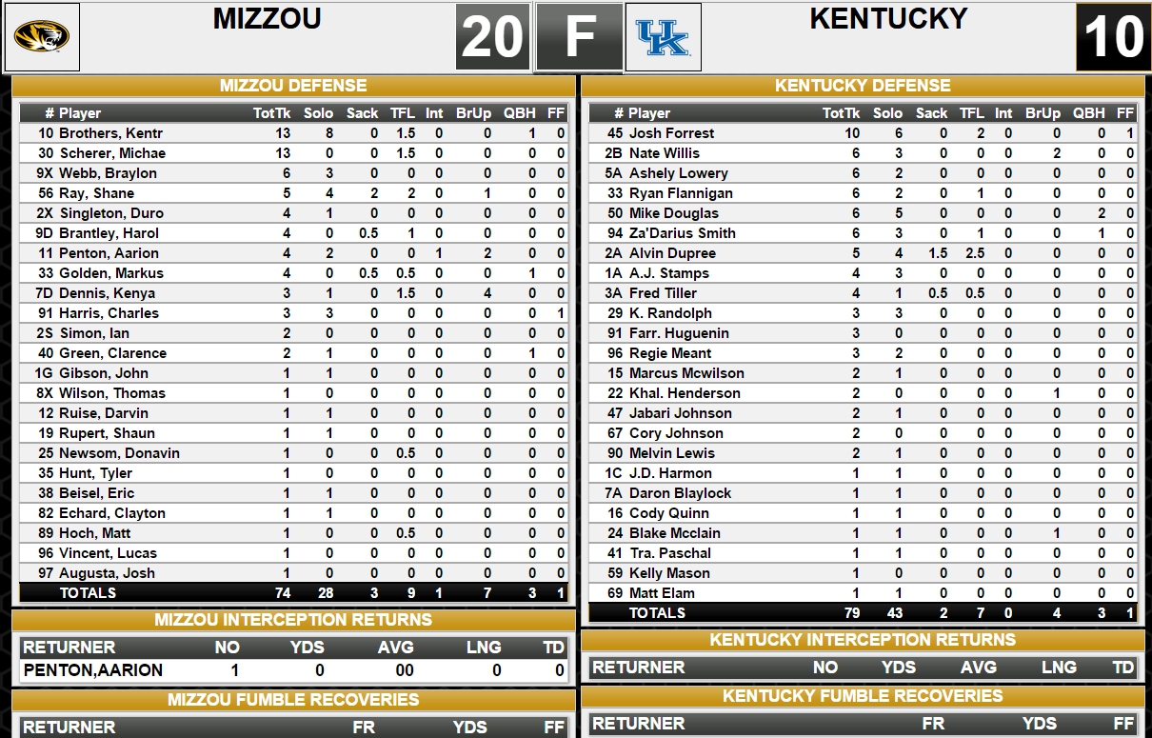Select the Mizzou defense TOTALS row

[x=294, y=592]
